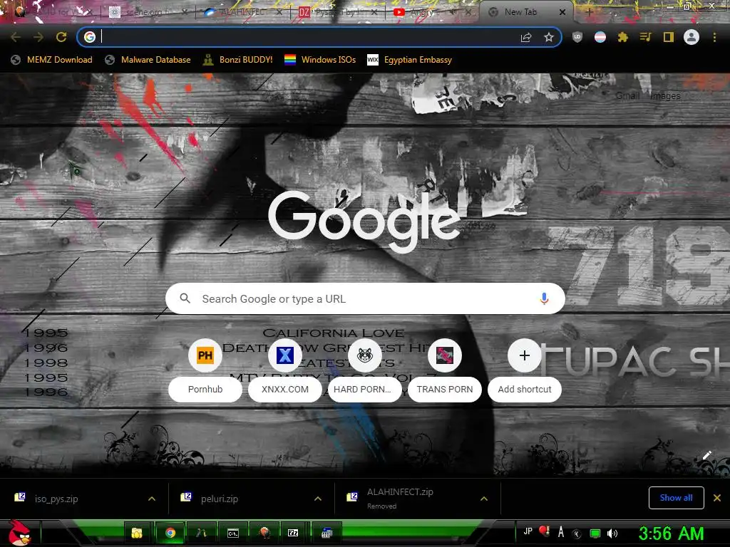
Task: Open the profile avatar menu
Action: 692,37
